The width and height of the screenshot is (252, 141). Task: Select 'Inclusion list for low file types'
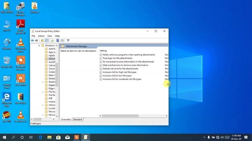click(x=117, y=76)
